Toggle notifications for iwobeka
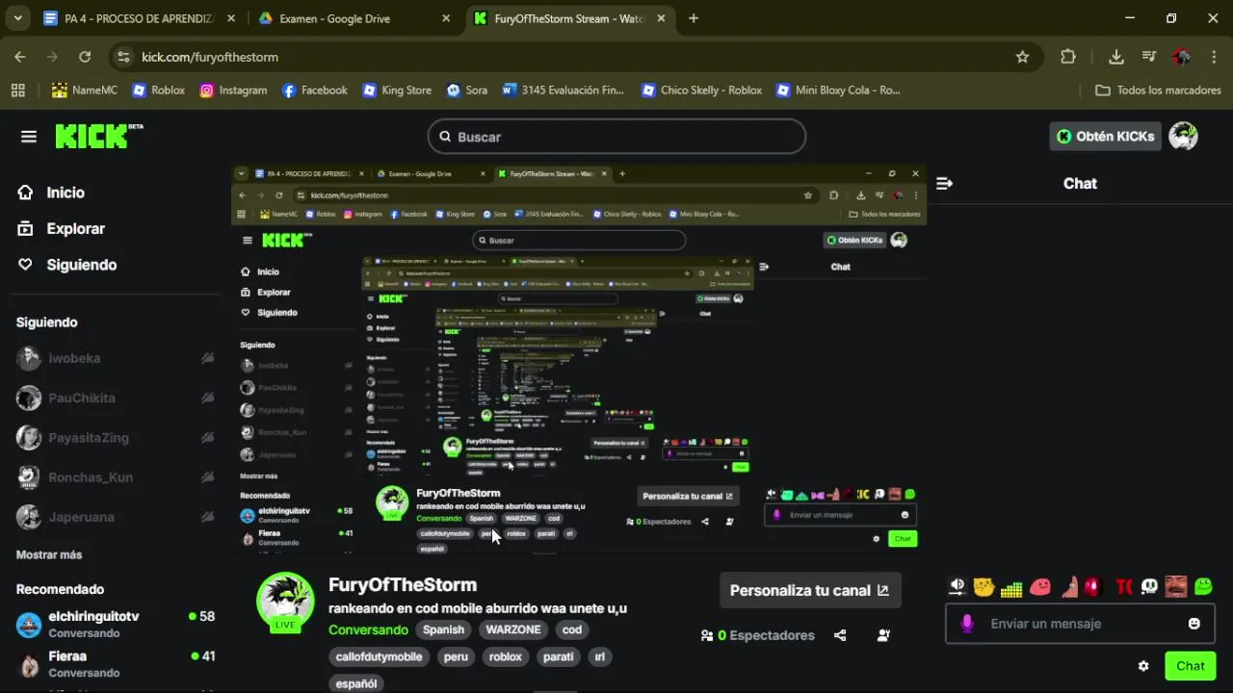The width and height of the screenshot is (1233, 693). [207, 358]
